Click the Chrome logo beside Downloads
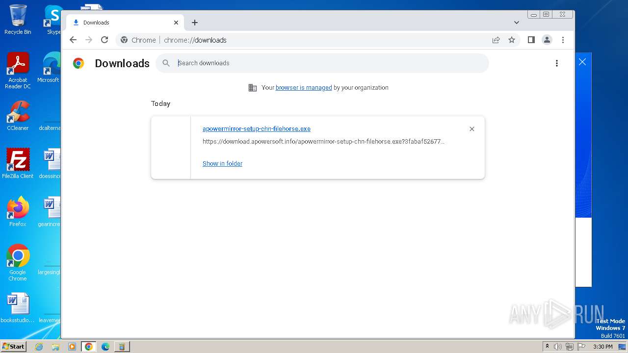Screen dimensions: 628x353 (78, 63)
